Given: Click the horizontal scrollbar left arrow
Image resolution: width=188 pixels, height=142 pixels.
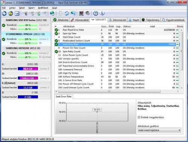Looking at the screenshot, I should click(56, 91).
